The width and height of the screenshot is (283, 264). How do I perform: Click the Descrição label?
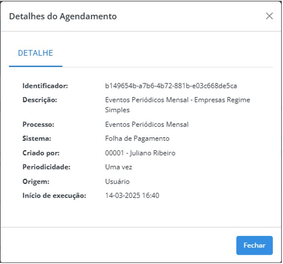coord(40,100)
